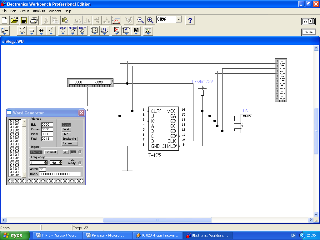This screenshot has height=240, width=320.
Task: Open the Controls parts bin
Action: coord(126,31)
